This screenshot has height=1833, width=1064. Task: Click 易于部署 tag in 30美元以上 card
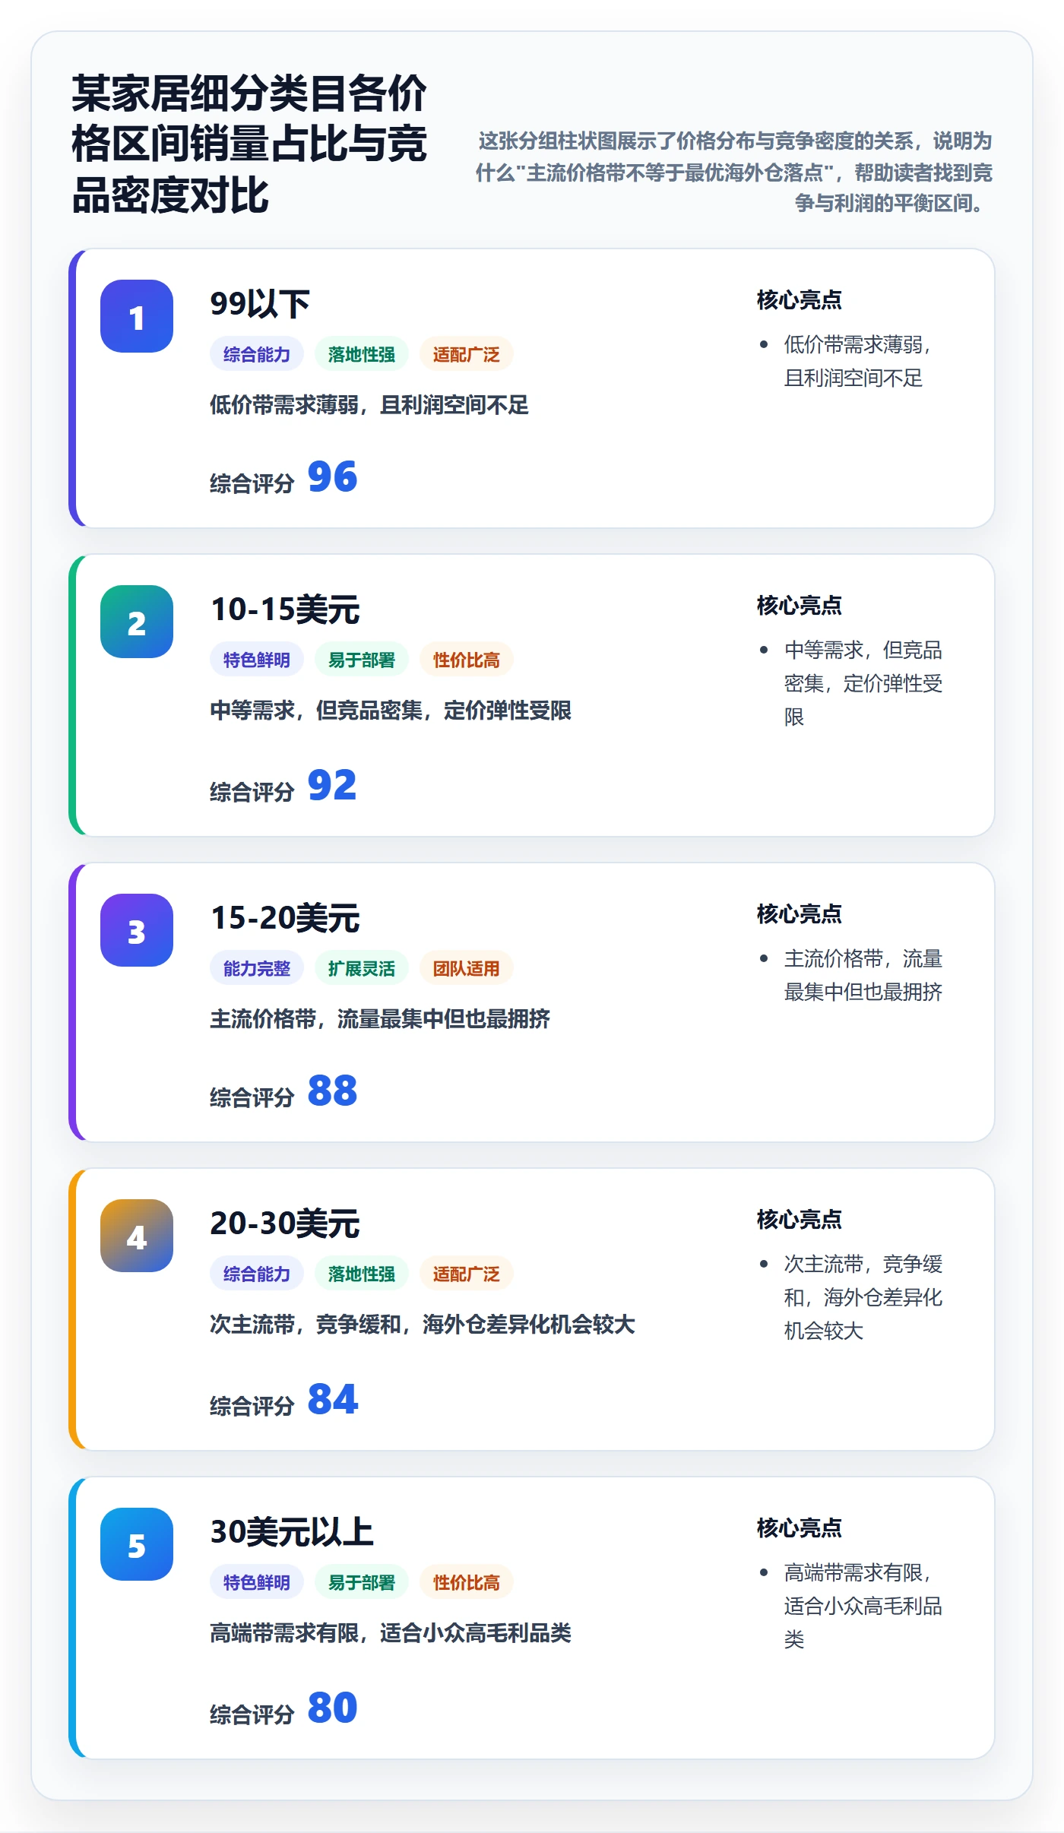click(362, 1582)
